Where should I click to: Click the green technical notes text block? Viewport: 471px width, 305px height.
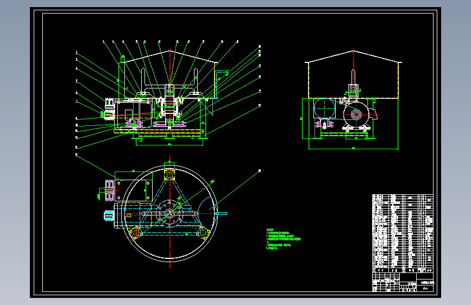(283, 239)
